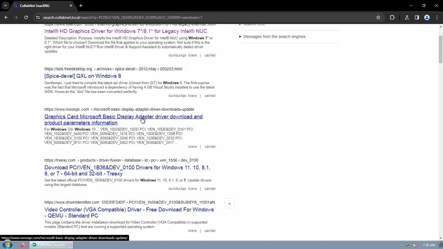Open more options dots for Intel result
Viewport: 443px width, 249px height.
pos(200,56)
